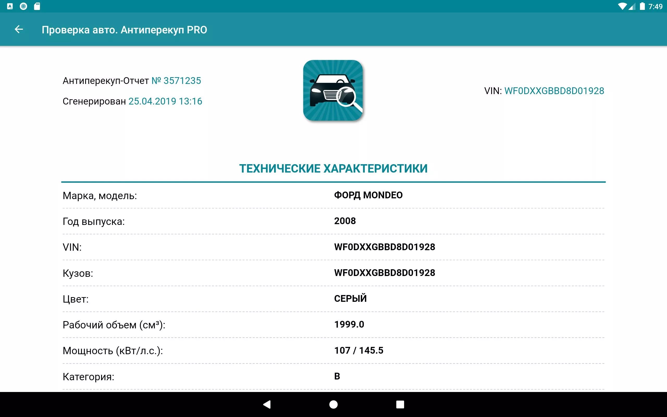Tap the title 'Проверка авто. Антиперекуп PRO'
The image size is (667, 417).
(124, 30)
